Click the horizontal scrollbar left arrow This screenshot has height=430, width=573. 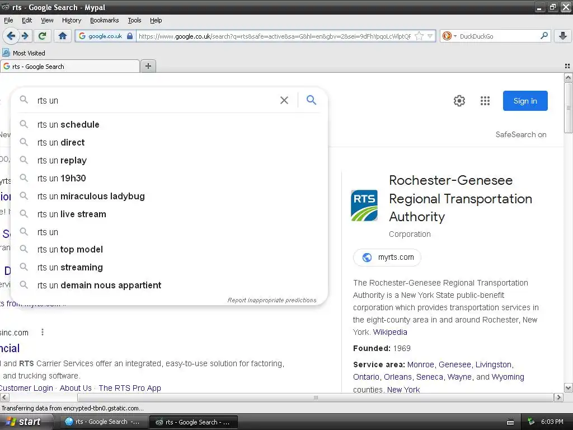coord(4,398)
